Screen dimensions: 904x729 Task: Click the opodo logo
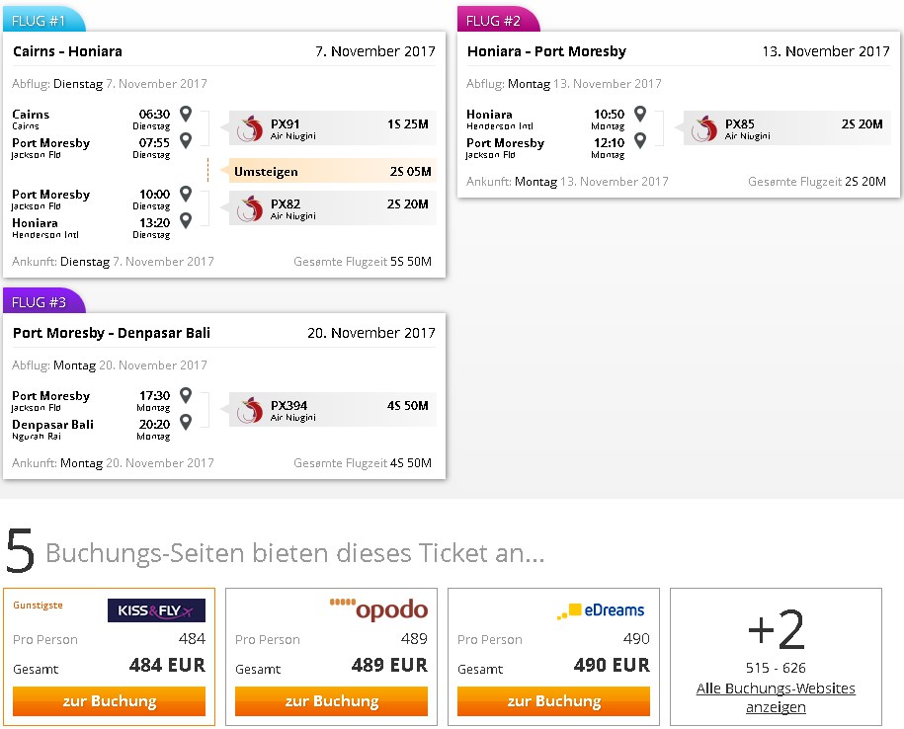[x=378, y=609]
